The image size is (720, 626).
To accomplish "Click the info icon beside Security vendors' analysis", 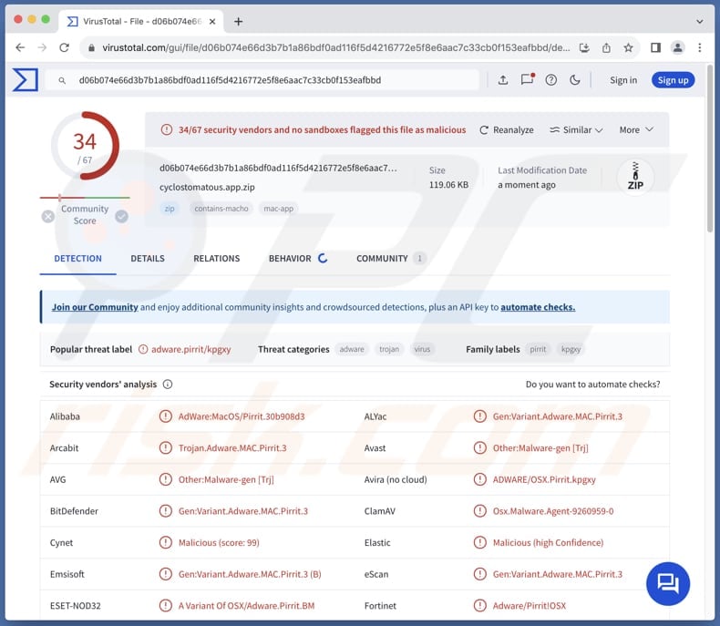I will pos(168,385).
